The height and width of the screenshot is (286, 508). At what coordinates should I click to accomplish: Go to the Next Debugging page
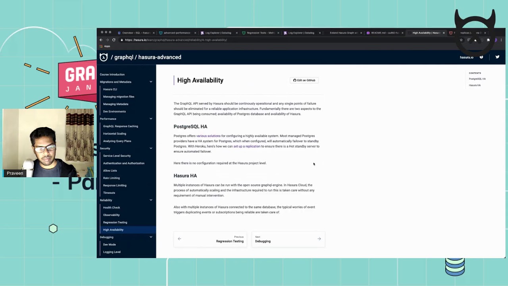[288, 239]
